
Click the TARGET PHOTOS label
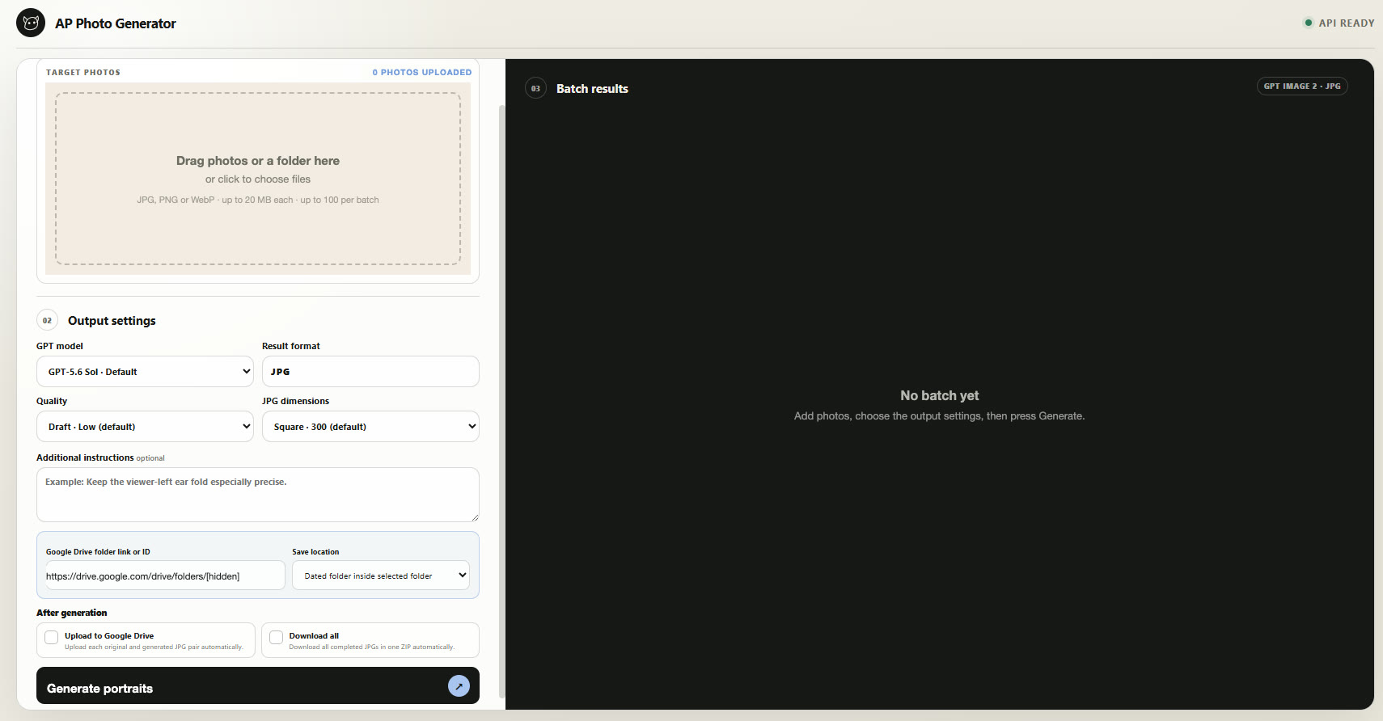tap(83, 73)
